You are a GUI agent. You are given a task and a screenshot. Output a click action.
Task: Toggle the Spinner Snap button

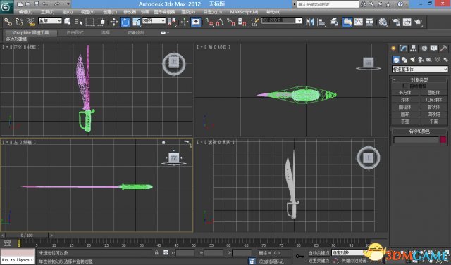[x=242, y=22]
